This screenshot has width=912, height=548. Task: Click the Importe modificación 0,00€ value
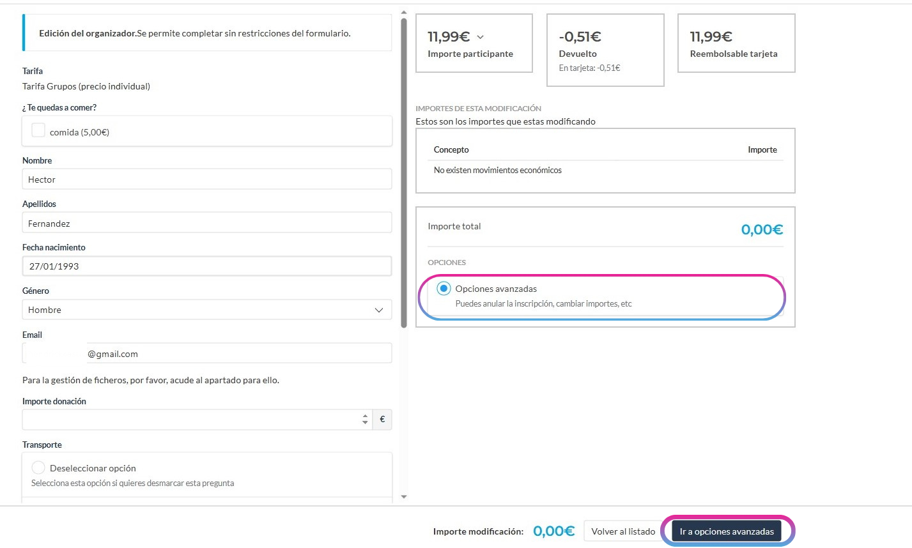[x=554, y=531]
